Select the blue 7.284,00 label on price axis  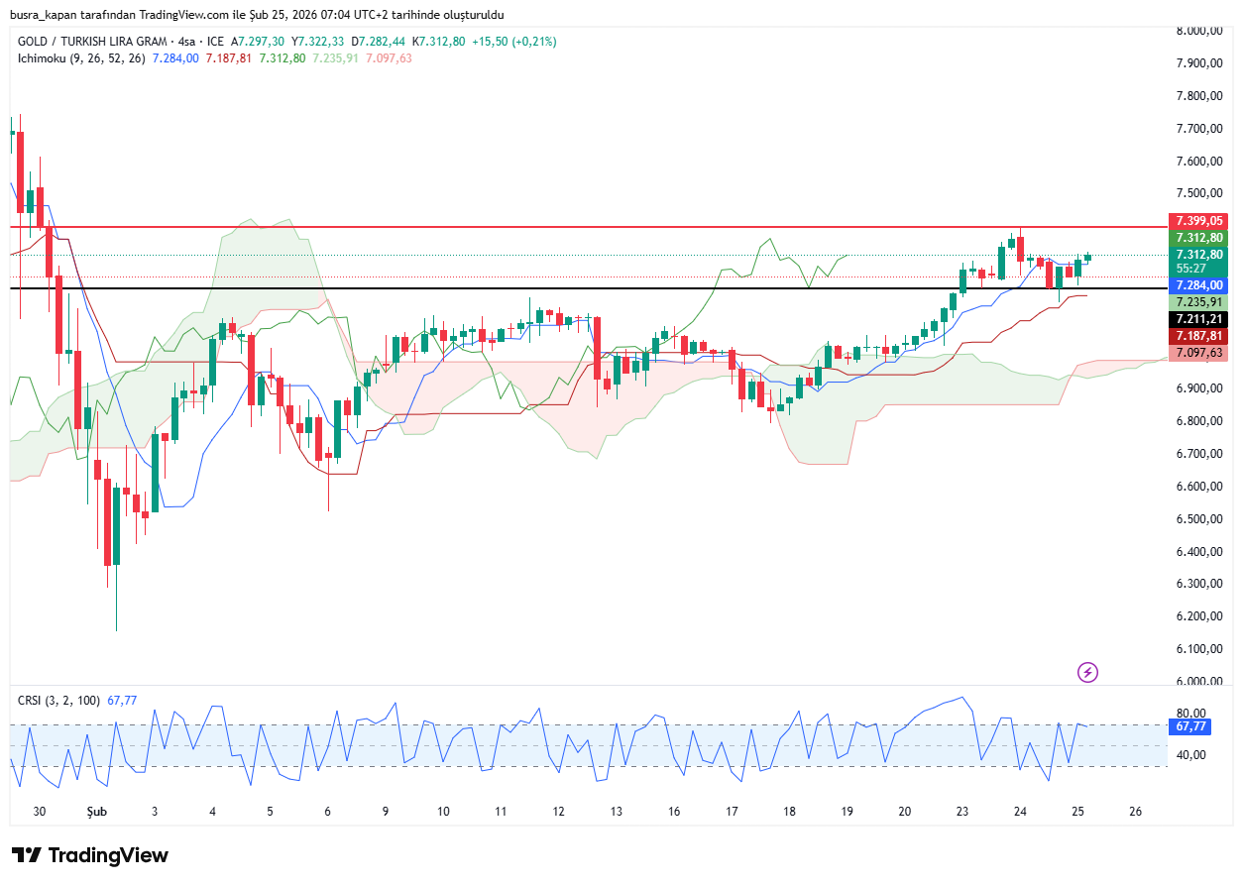click(1199, 285)
